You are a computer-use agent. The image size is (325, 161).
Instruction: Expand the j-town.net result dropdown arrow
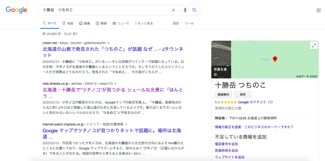click(108, 43)
